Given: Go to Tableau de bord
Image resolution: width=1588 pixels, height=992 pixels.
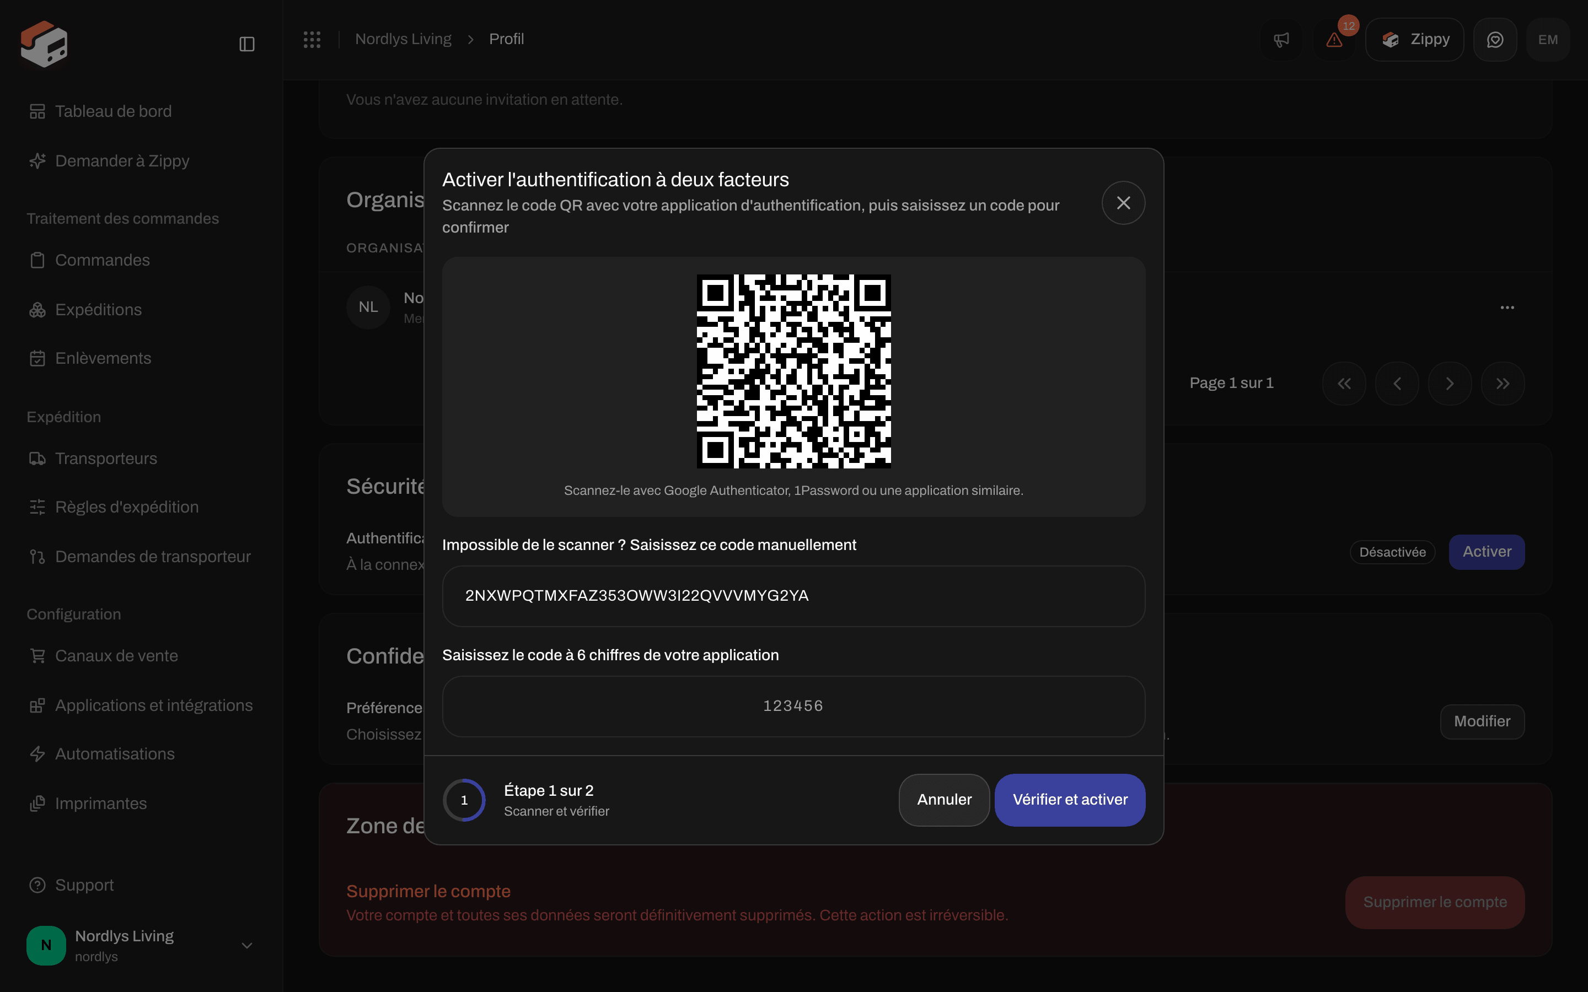Looking at the screenshot, I should coord(141,111).
